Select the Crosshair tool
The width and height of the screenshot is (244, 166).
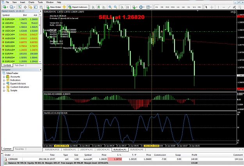212,7
